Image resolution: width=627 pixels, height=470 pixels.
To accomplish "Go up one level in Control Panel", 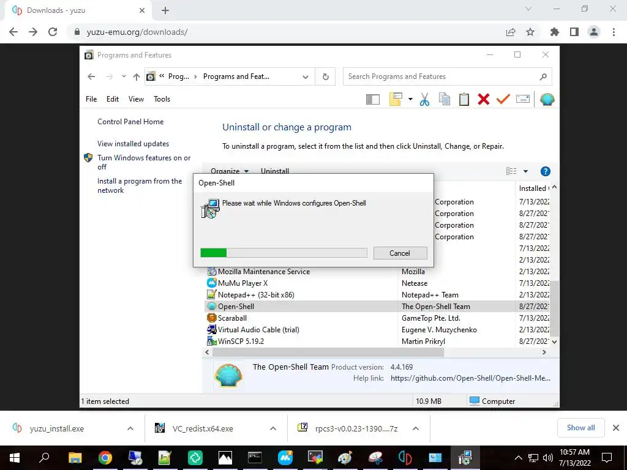I will pyautogui.click(x=137, y=76).
